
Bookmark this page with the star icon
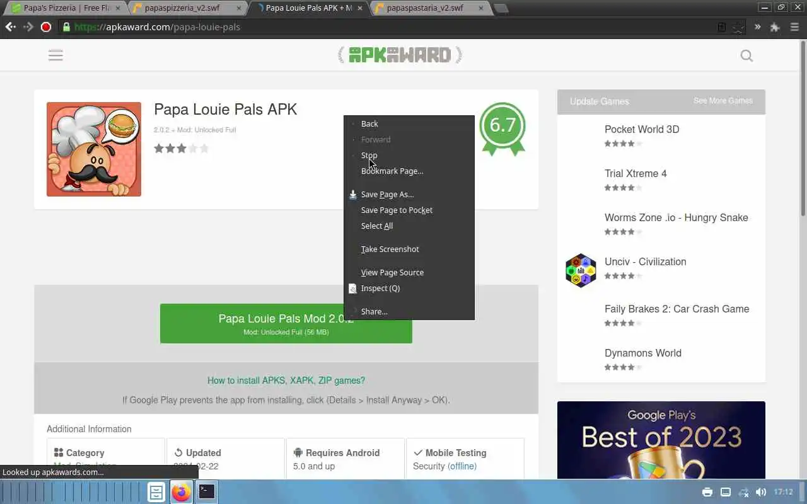click(x=738, y=27)
